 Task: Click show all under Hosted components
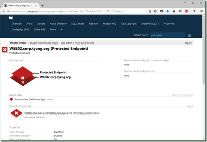pos(190,106)
